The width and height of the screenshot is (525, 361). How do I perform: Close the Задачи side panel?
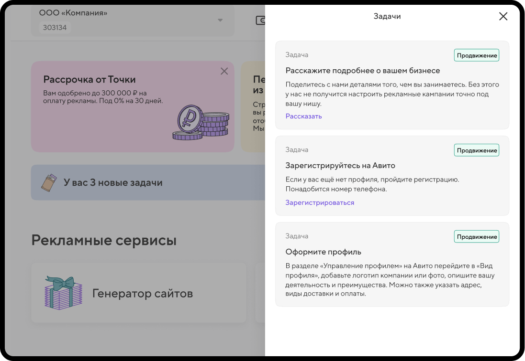(x=503, y=16)
